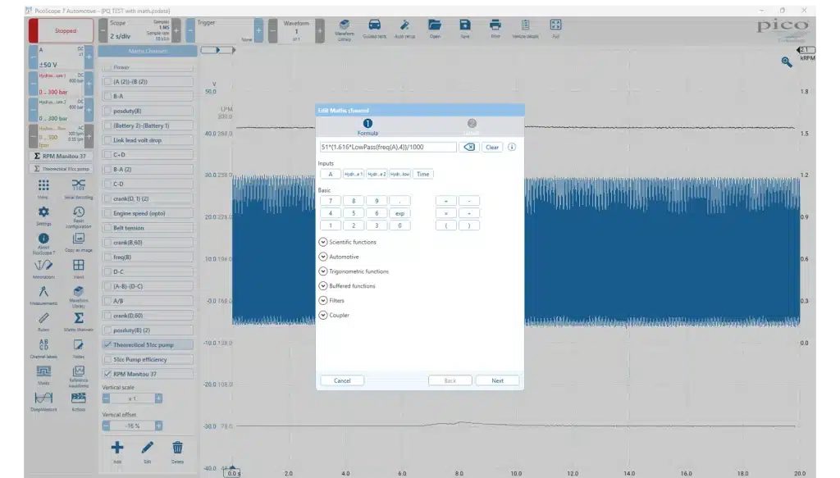Expand Trigonometric functions section

323,271
